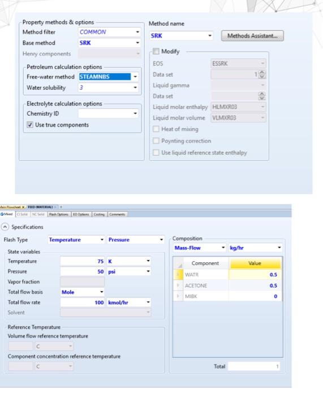The height and width of the screenshot is (395, 323).
Task: Select the whole composition table with its corner icon
Action: [178, 264]
